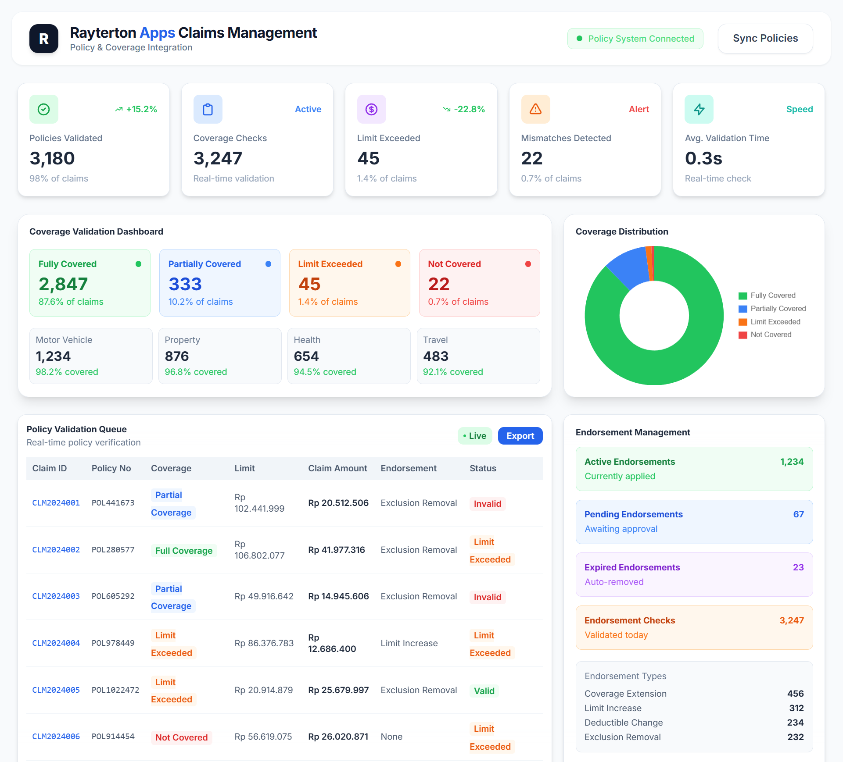The width and height of the screenshot is (843, 762).
Task: Open the Pending Endorsements card
Action: tap(694, 522)
